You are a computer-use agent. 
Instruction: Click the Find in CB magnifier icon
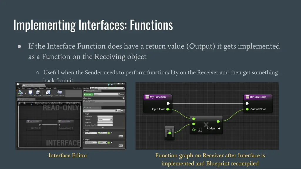pyautogui.click(x=38, y=93)
